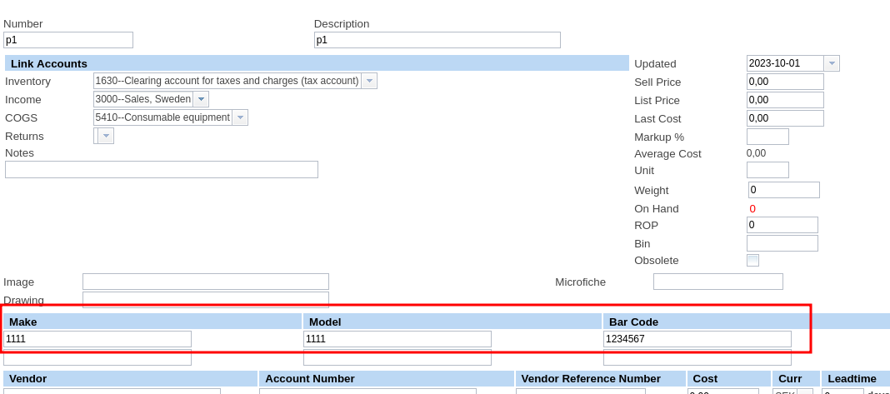890x394 pixels.
Task: Open the COGS account dropdown arrow
Action: (240, 117)
